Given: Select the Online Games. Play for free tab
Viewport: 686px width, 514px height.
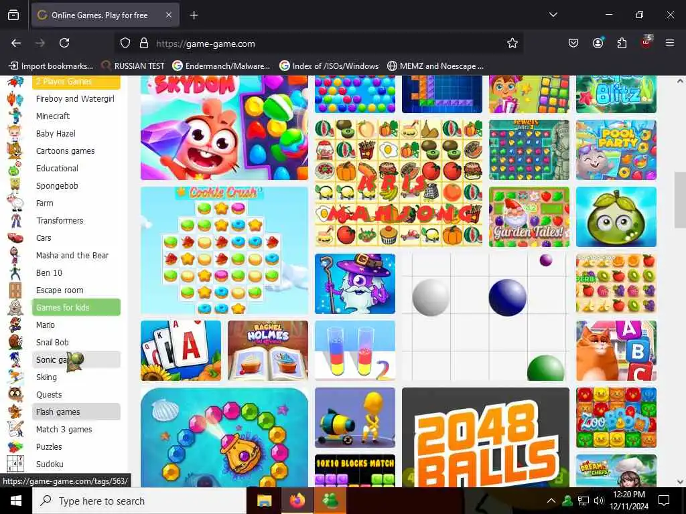Looking at the screenshot, I should [x=105, y=15].
